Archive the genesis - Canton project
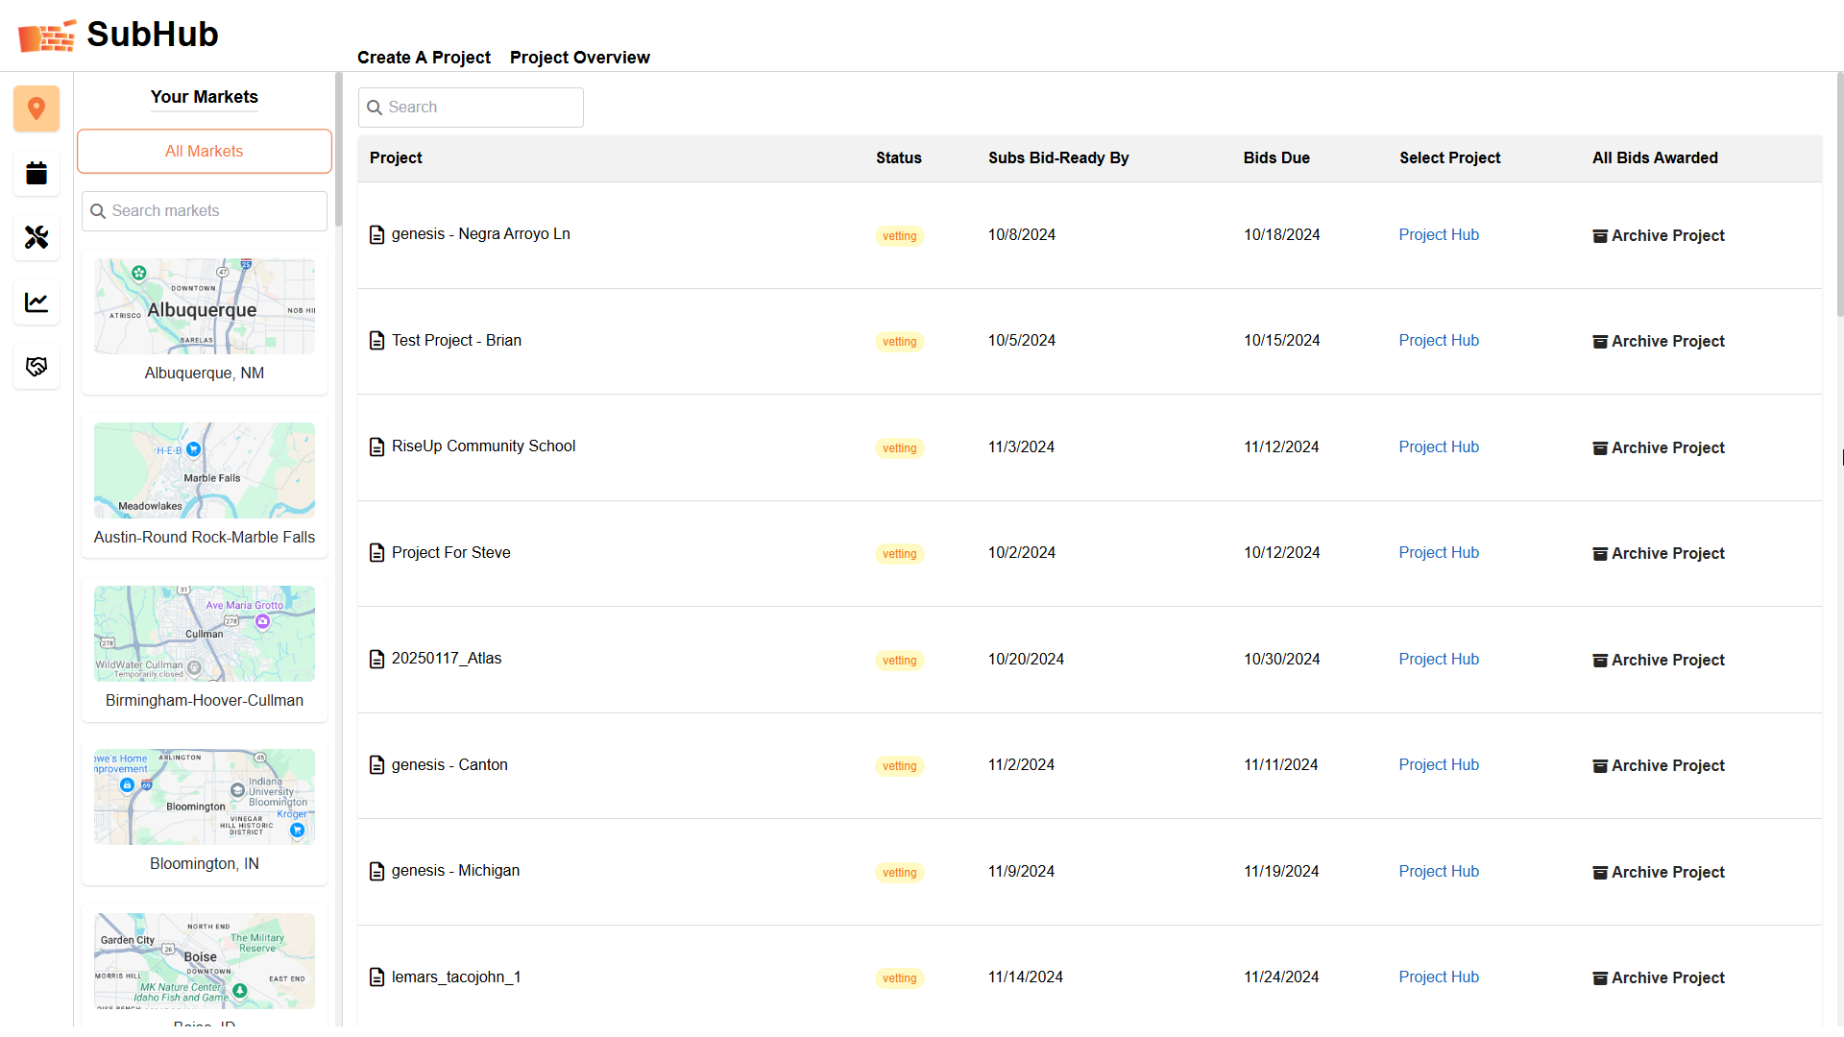1844x1037 pixels. pyautogui.click(x=1659, y=766)
